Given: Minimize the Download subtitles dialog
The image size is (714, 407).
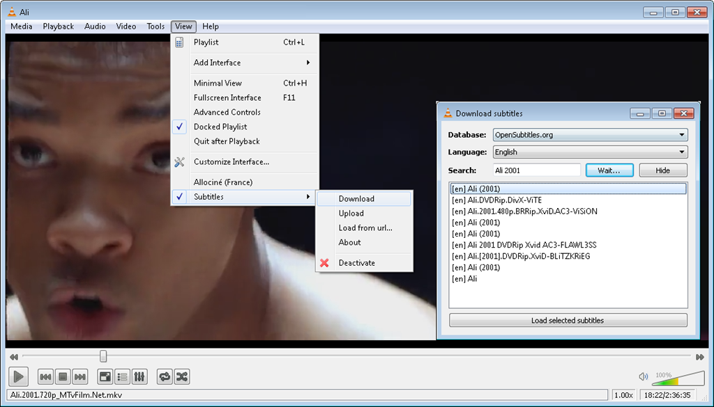Looking at the screenshot, I should coord(640,113).
